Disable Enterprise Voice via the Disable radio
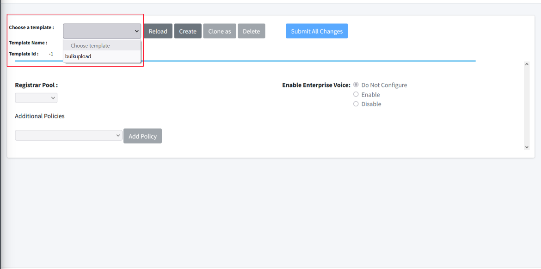The image size is (541, 269). (x=356, y=104)
